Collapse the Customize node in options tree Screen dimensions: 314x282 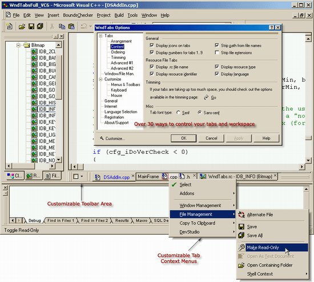point(100,79)
